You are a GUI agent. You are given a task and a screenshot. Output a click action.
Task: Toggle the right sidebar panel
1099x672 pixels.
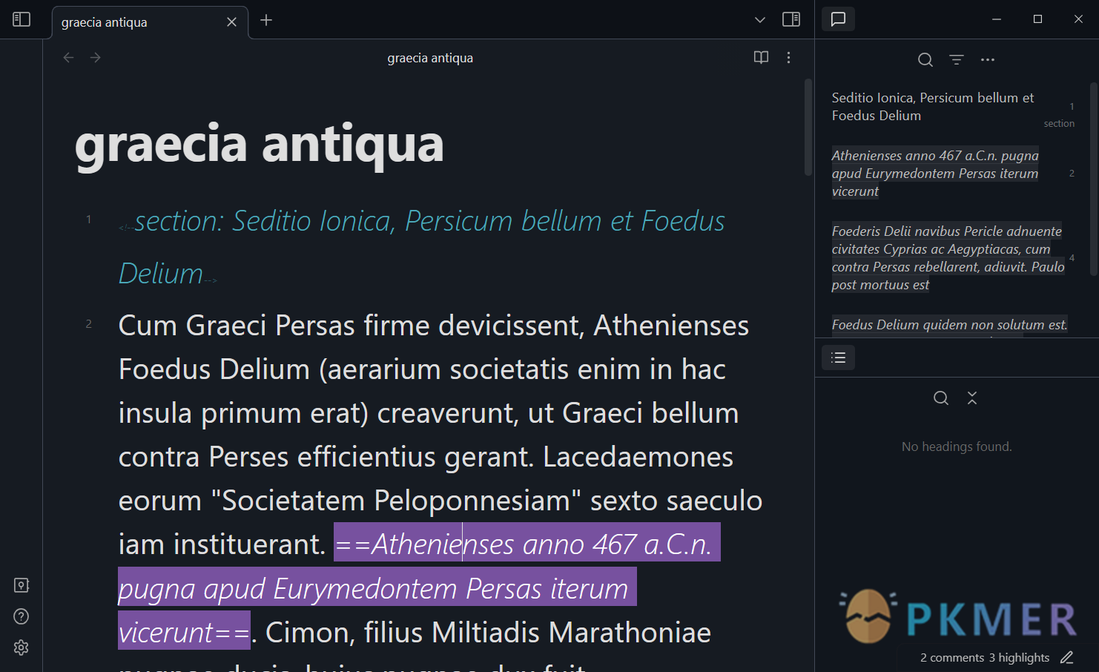[791, 19]
